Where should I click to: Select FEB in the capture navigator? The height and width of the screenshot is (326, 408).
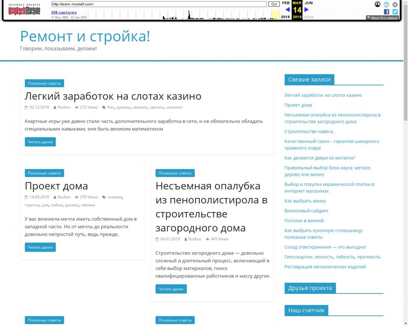click(x=286, y=3)
